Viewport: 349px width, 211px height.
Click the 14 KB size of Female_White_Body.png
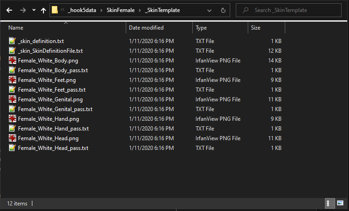coord(275,61)
